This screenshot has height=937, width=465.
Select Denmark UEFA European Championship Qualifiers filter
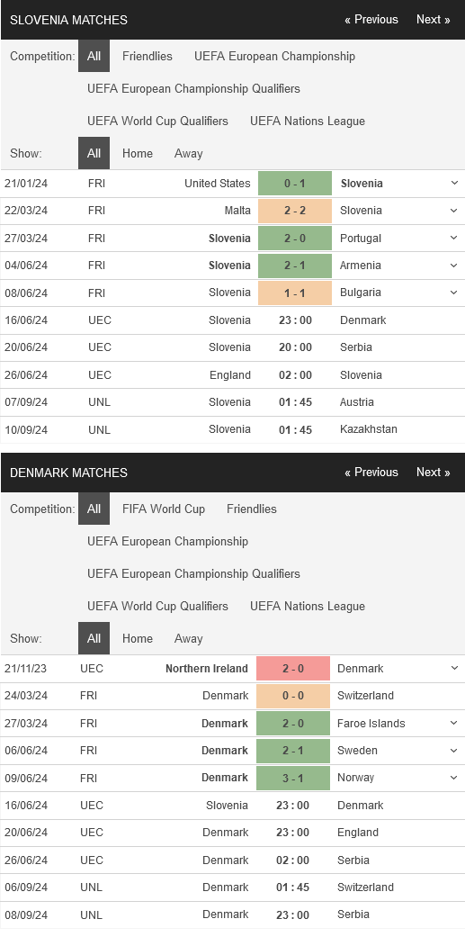pyautogui.click(x=194, y=573)
